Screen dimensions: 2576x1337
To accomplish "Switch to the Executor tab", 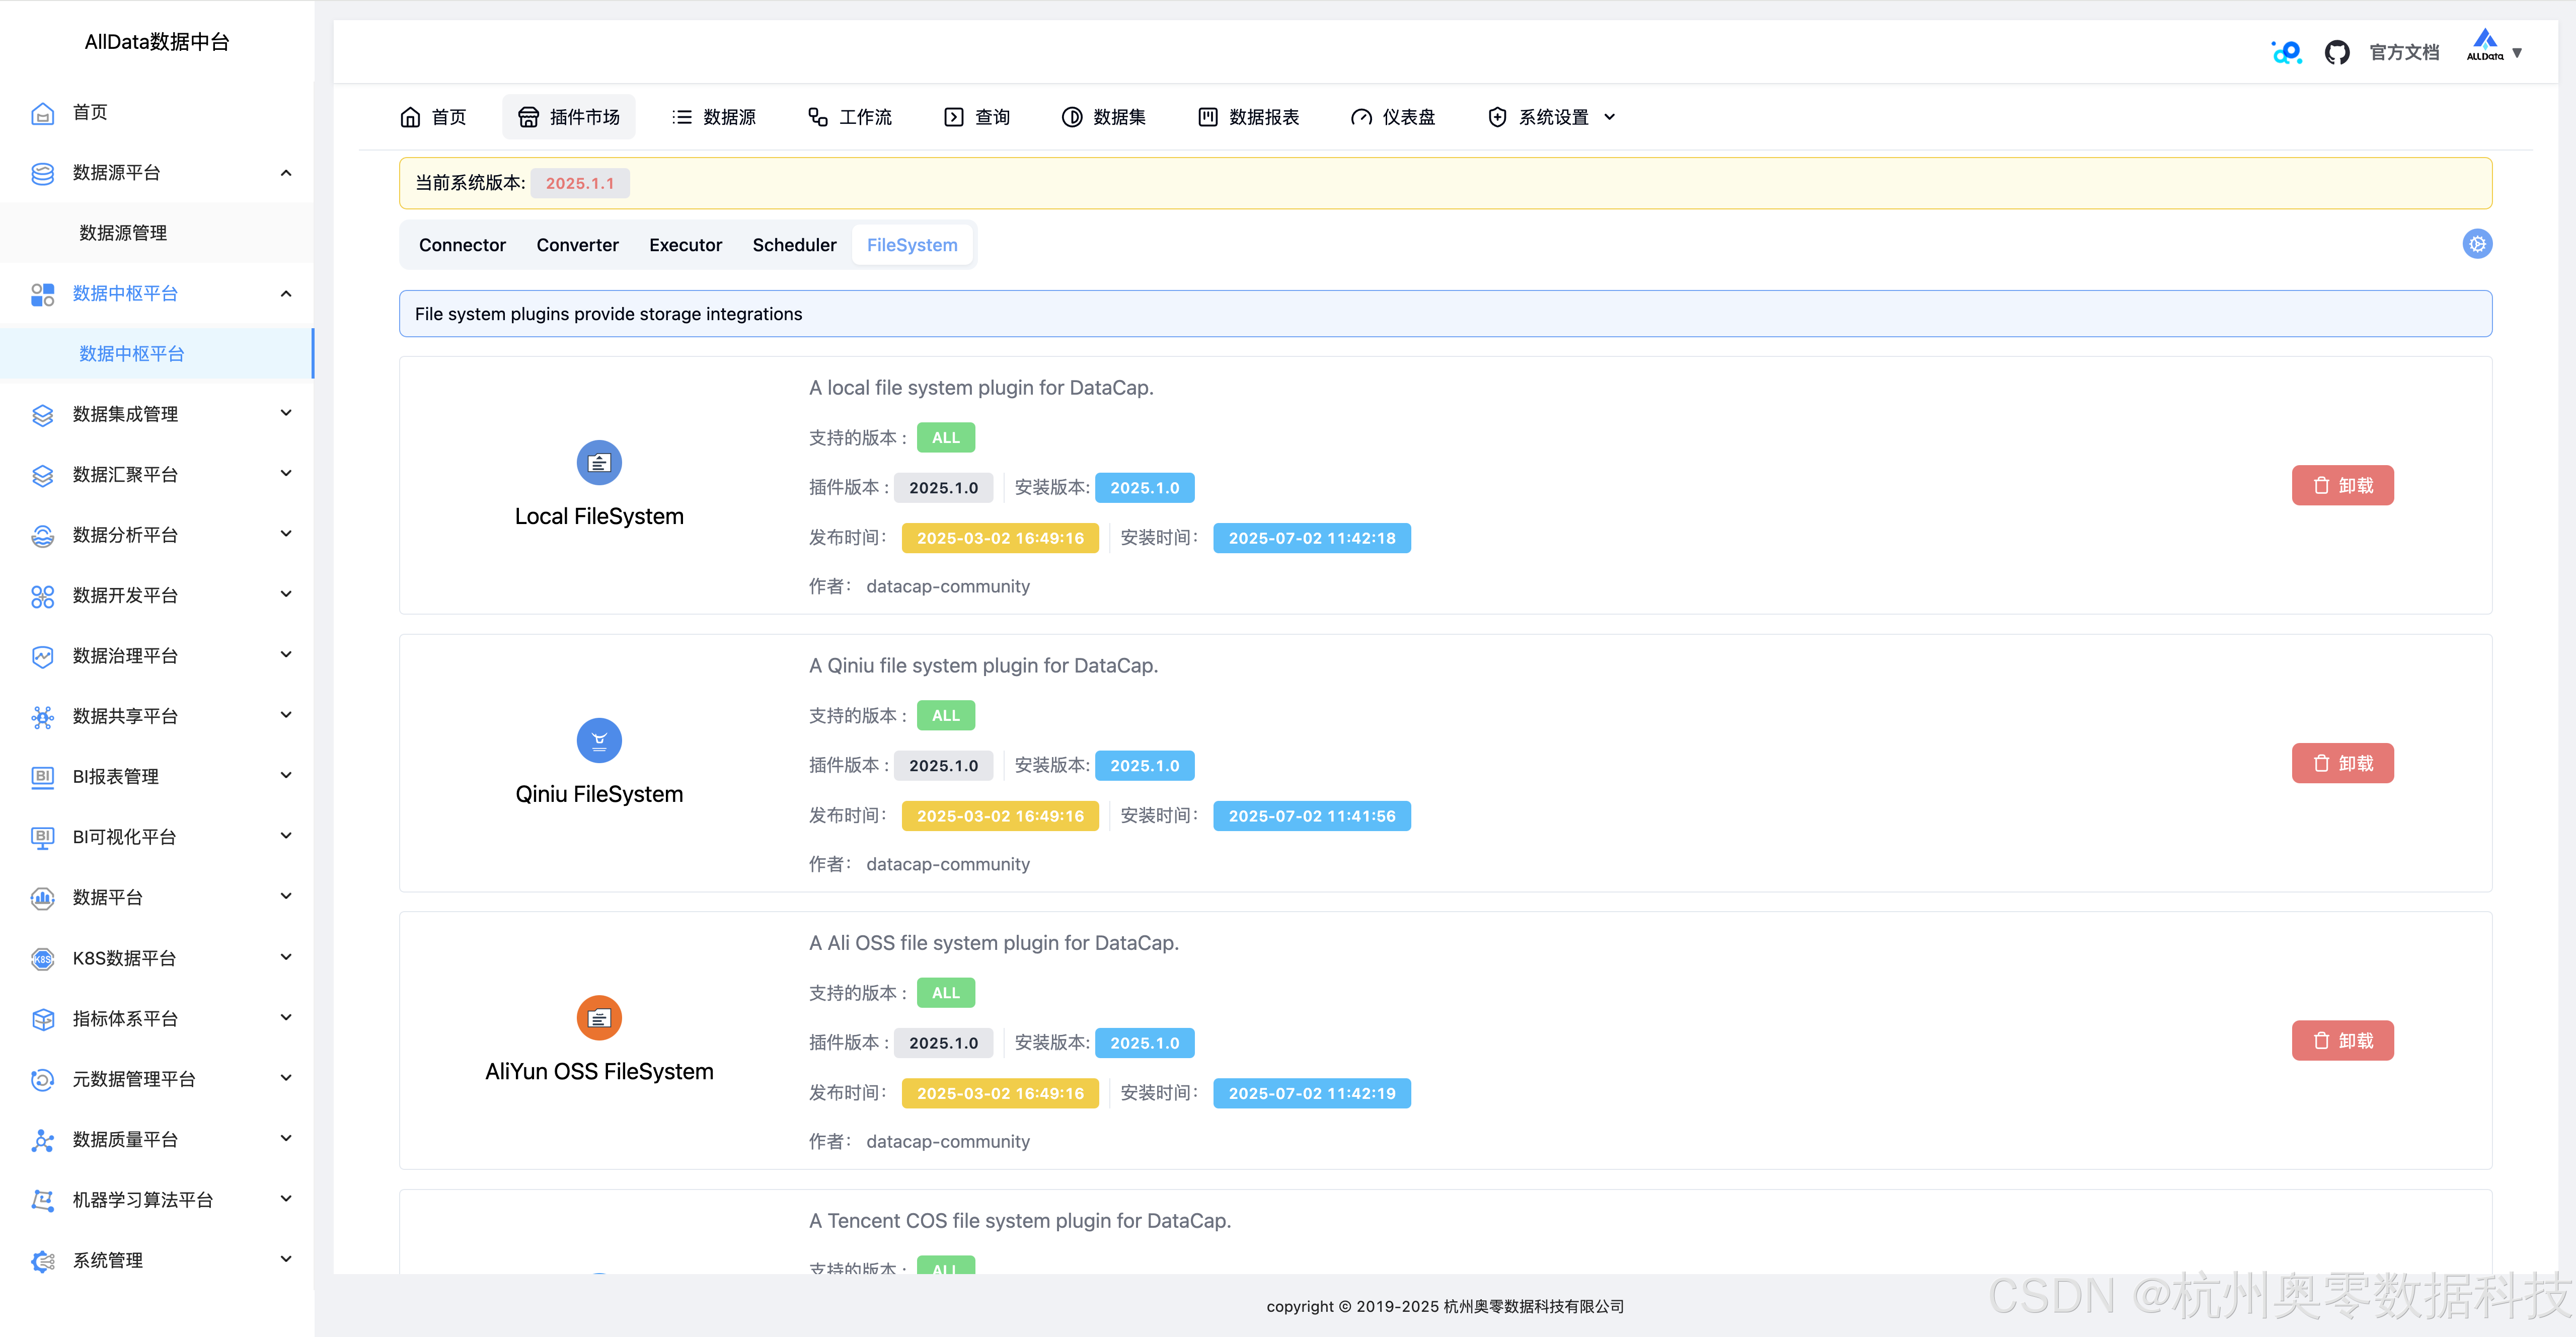I will [685, 245].
